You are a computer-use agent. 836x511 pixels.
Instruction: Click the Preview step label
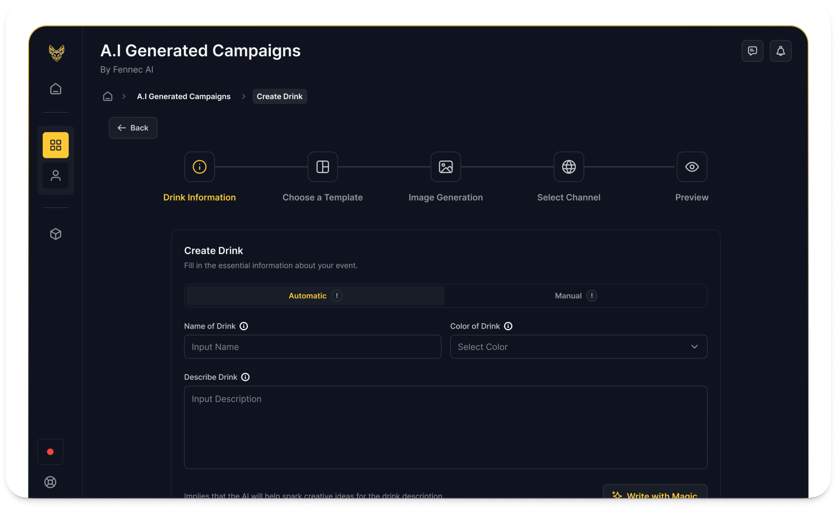point(692,197)
